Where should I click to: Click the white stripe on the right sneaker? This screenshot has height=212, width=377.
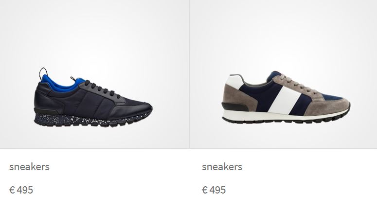[285, 100]
